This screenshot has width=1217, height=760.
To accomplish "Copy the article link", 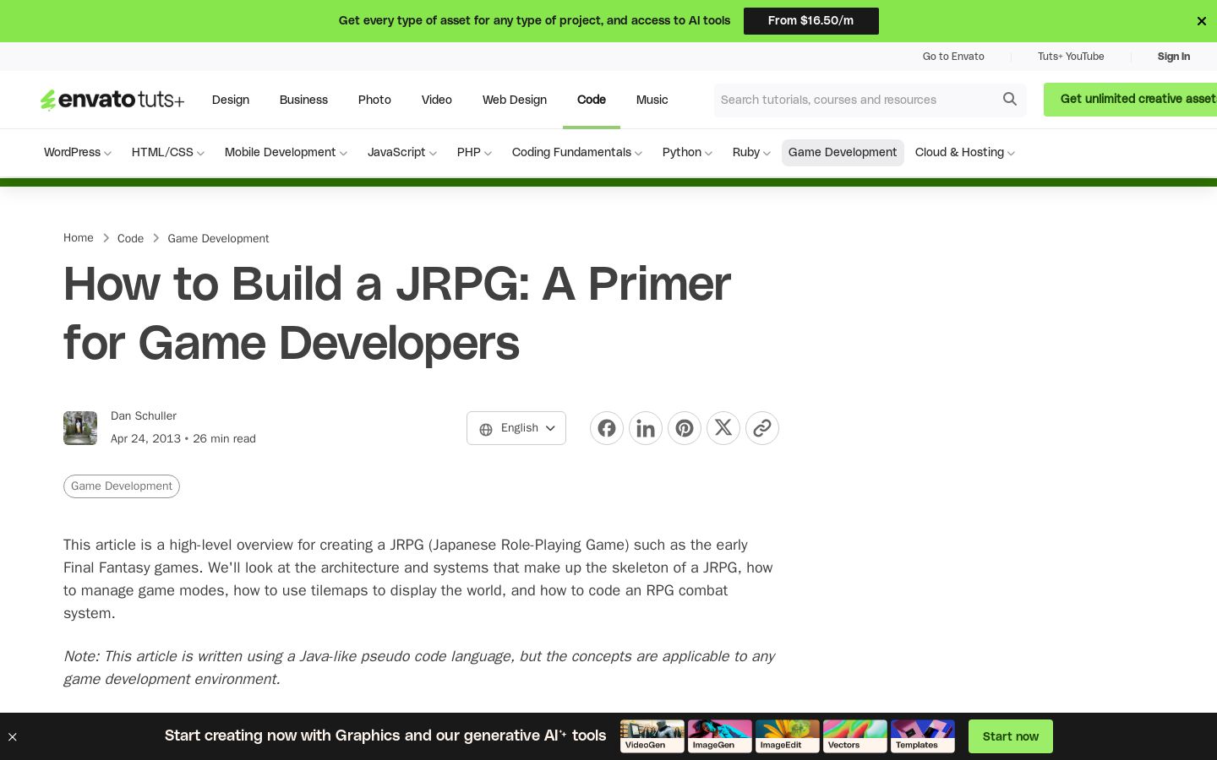I will 762,428.
